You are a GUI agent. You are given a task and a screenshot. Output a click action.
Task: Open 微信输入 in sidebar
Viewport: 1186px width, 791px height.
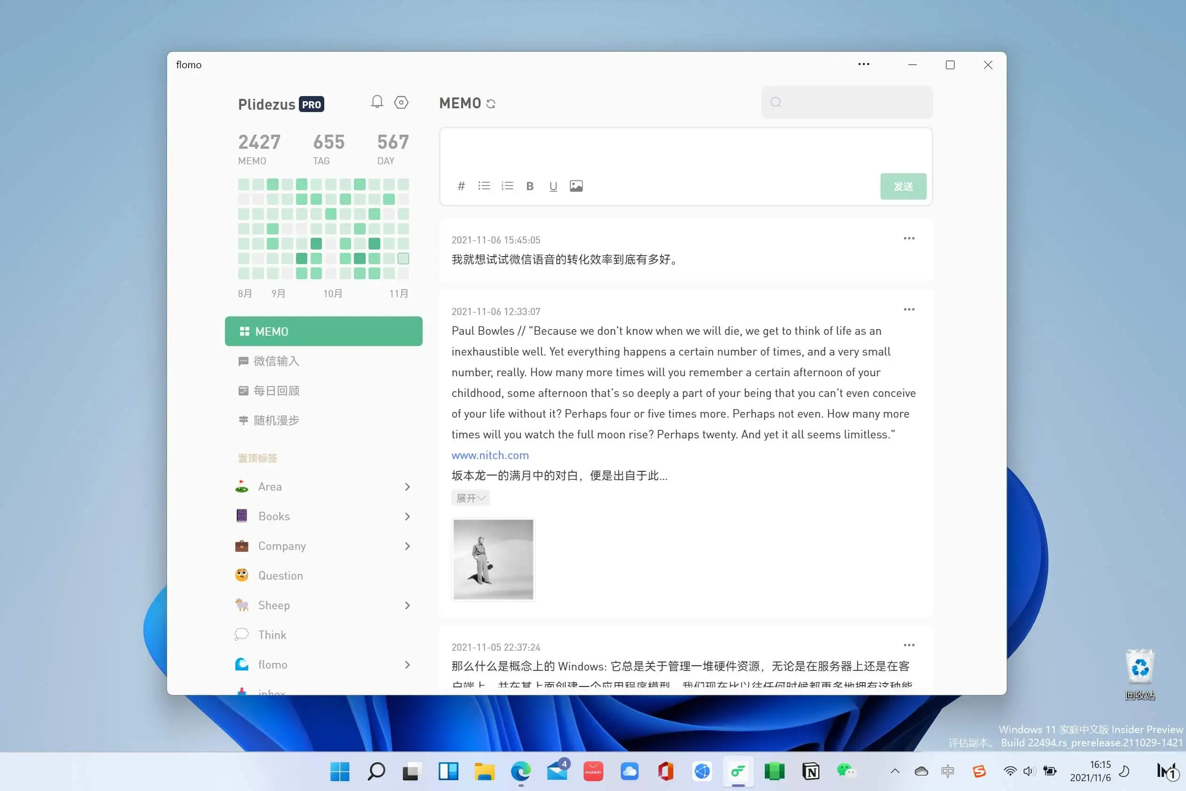[276, 361]
